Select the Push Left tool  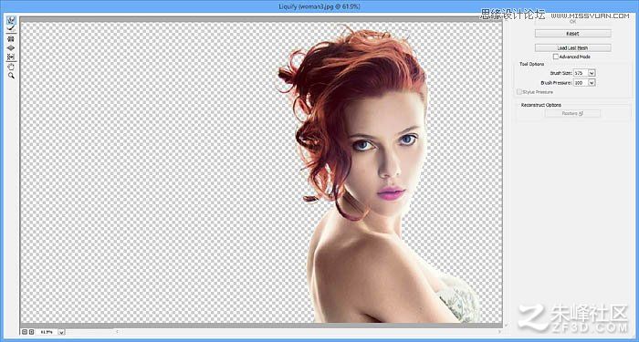pos(11,57)
